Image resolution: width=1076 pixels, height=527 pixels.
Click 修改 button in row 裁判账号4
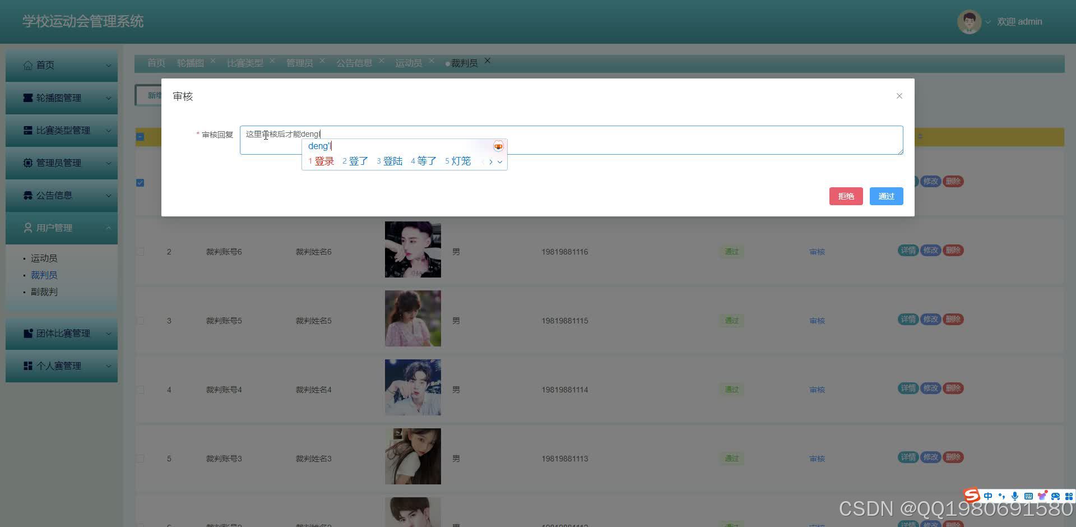[x=931, y=388]
